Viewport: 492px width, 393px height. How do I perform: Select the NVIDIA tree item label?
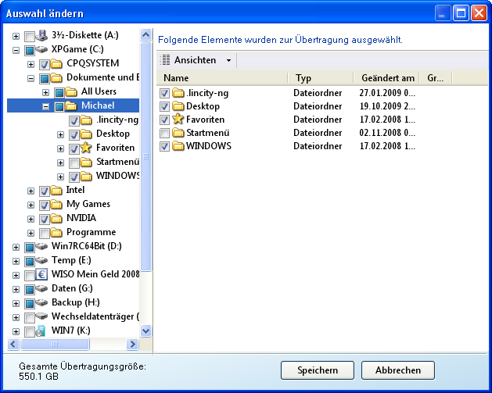point(81,218)
